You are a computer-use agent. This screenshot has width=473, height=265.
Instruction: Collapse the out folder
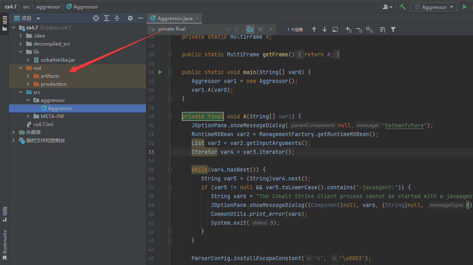(x=21, y=68)
